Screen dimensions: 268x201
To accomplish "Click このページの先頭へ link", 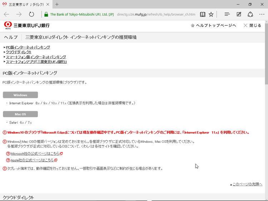I will [247, 184].
